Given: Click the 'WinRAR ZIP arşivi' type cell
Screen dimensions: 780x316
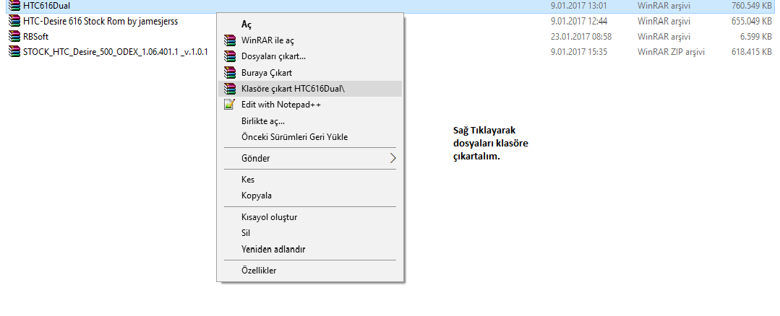Looking at the screenshot, I should tap(671, 52).
